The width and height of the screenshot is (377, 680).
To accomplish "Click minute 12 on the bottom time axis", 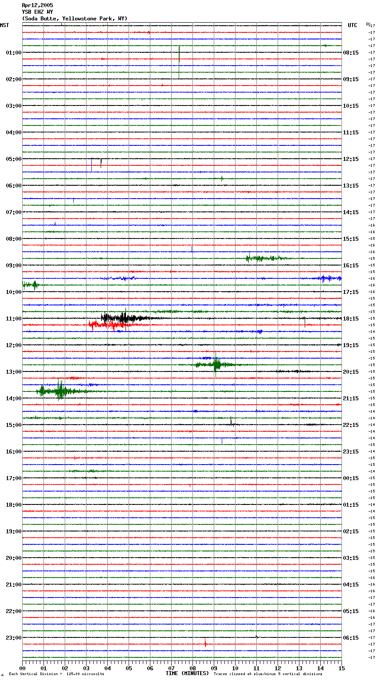I will tap(278, 668).
